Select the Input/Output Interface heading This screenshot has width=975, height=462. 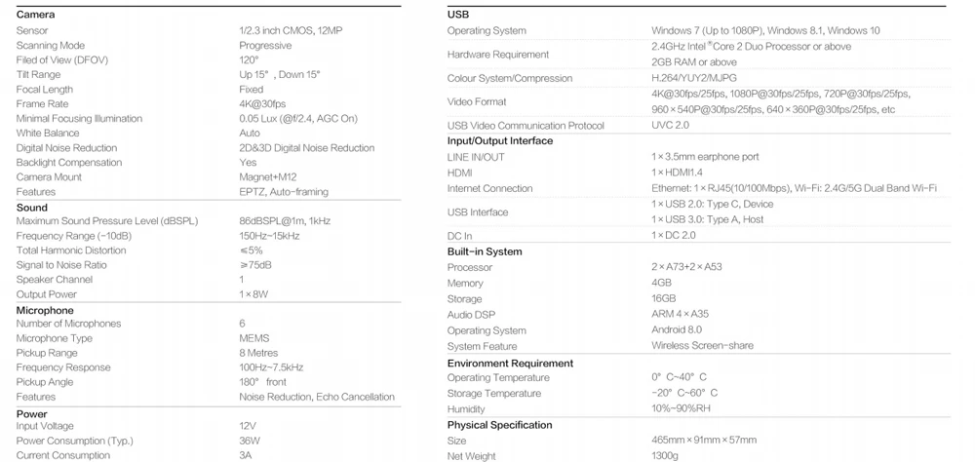tap(499, 140)
